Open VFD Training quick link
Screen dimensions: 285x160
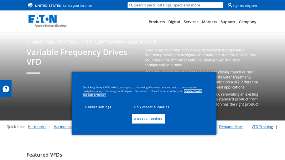pyautogui.click(x=262, y=127)
